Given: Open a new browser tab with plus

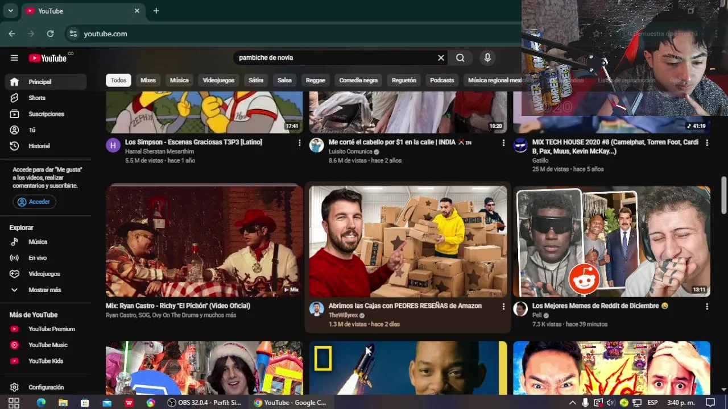Looking at the screenshot, I should point(156,11).
